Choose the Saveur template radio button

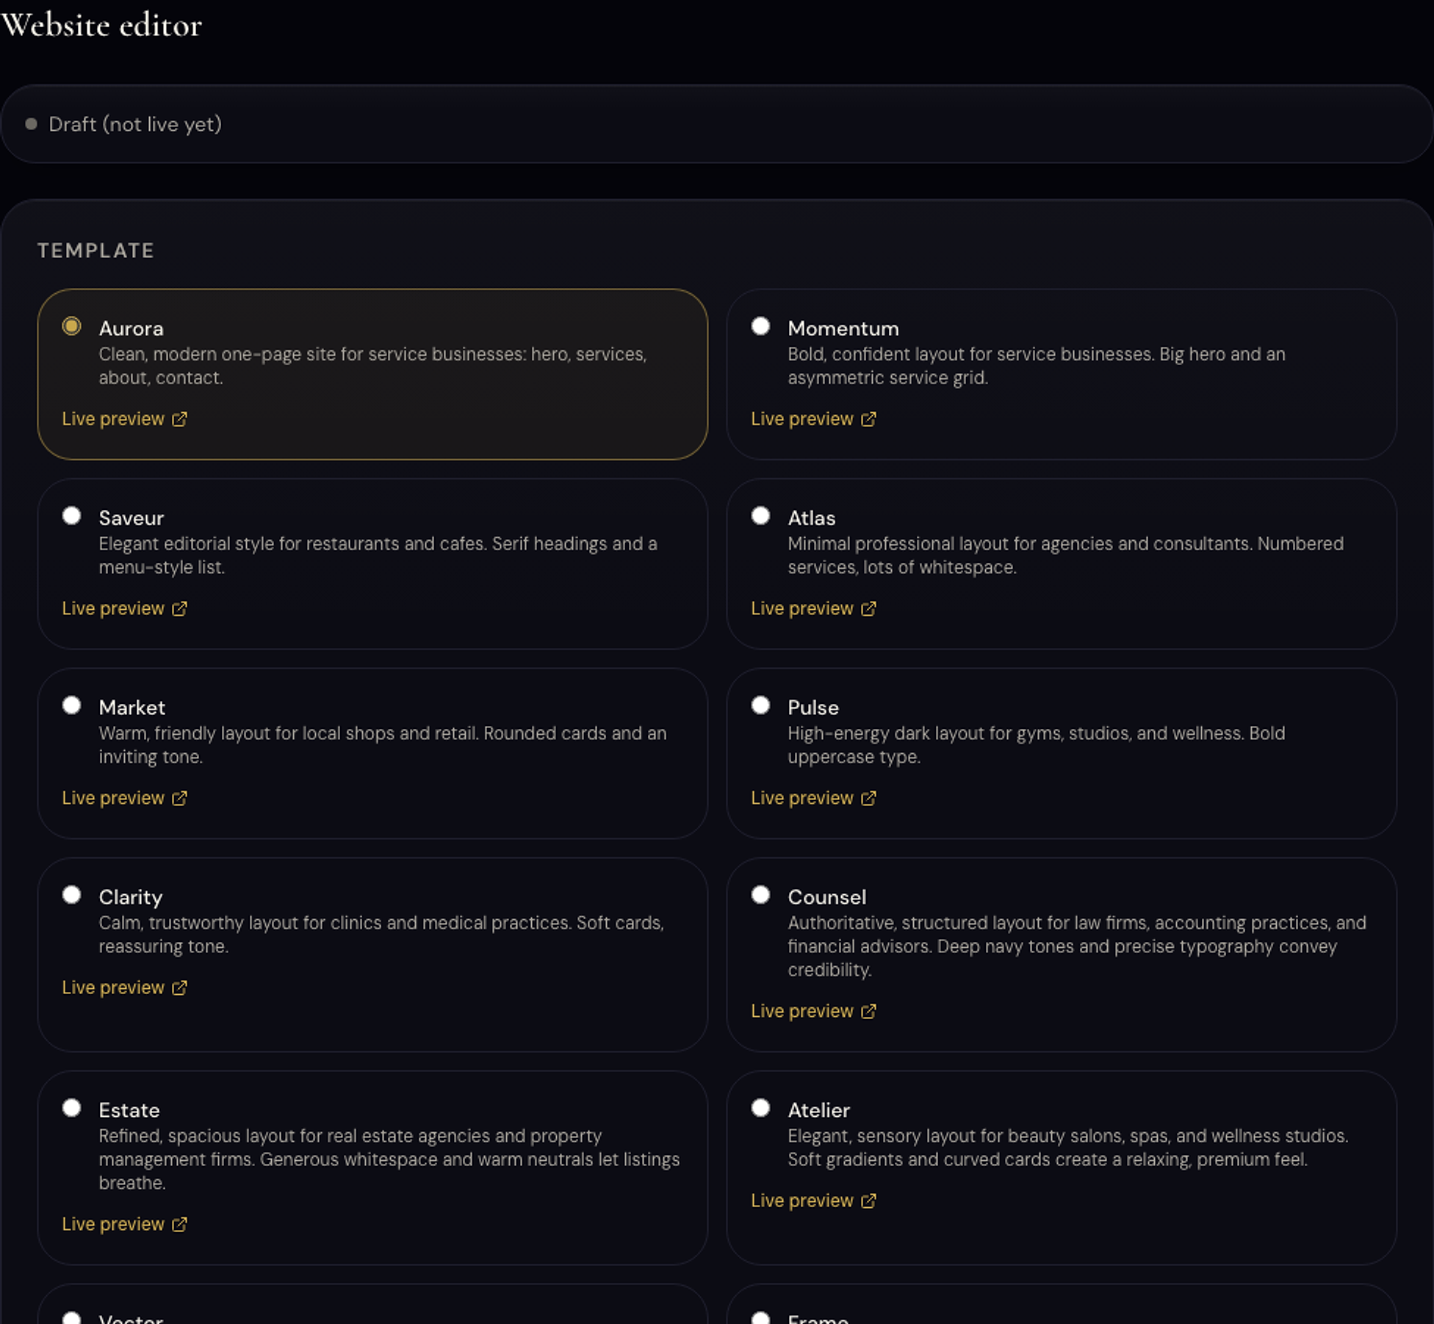coord(71,516)
